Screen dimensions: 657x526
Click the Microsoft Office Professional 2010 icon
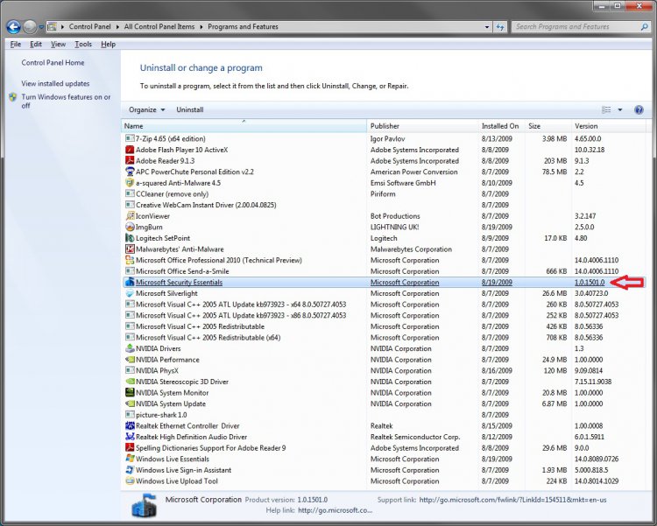(x=130, y=260)
